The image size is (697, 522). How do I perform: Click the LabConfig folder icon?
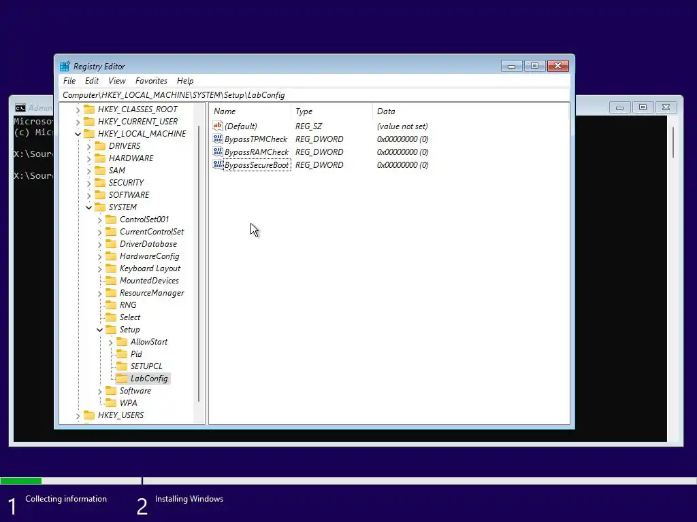122,379
